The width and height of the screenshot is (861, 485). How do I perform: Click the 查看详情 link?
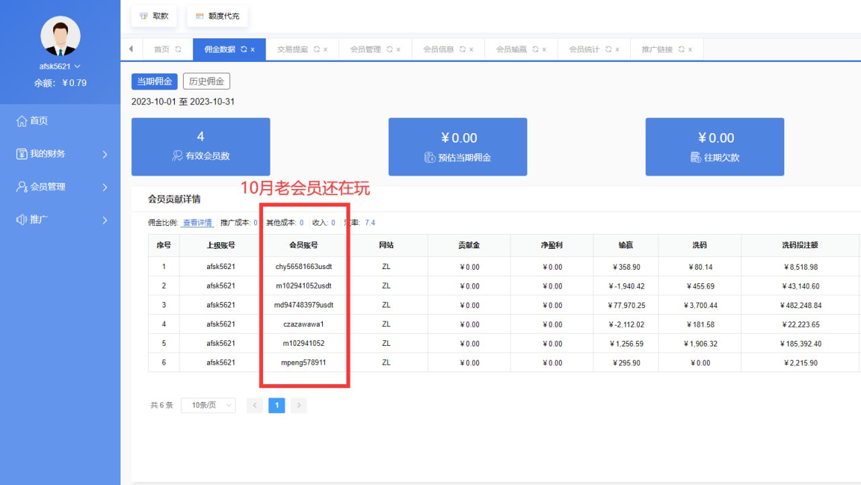tap(198, 223)
